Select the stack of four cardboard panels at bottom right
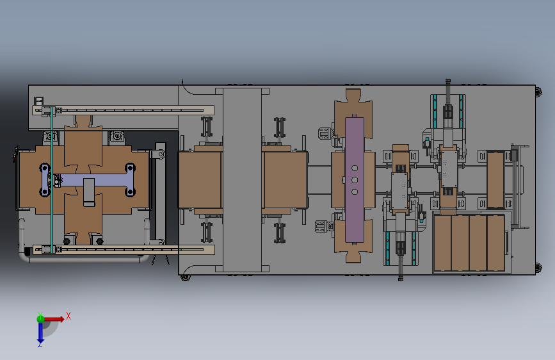Screen dimensions: 555x360 [469, 243]
